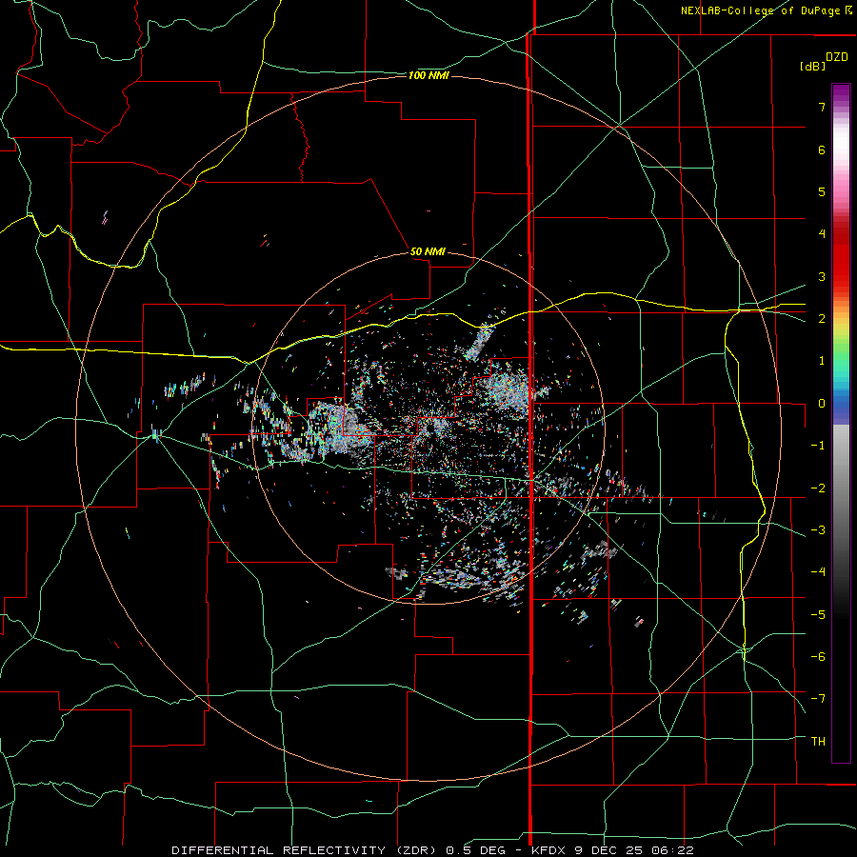Click the 0.5 DEG elevation text
Screen dimensions: 857x857
[474, 850]
